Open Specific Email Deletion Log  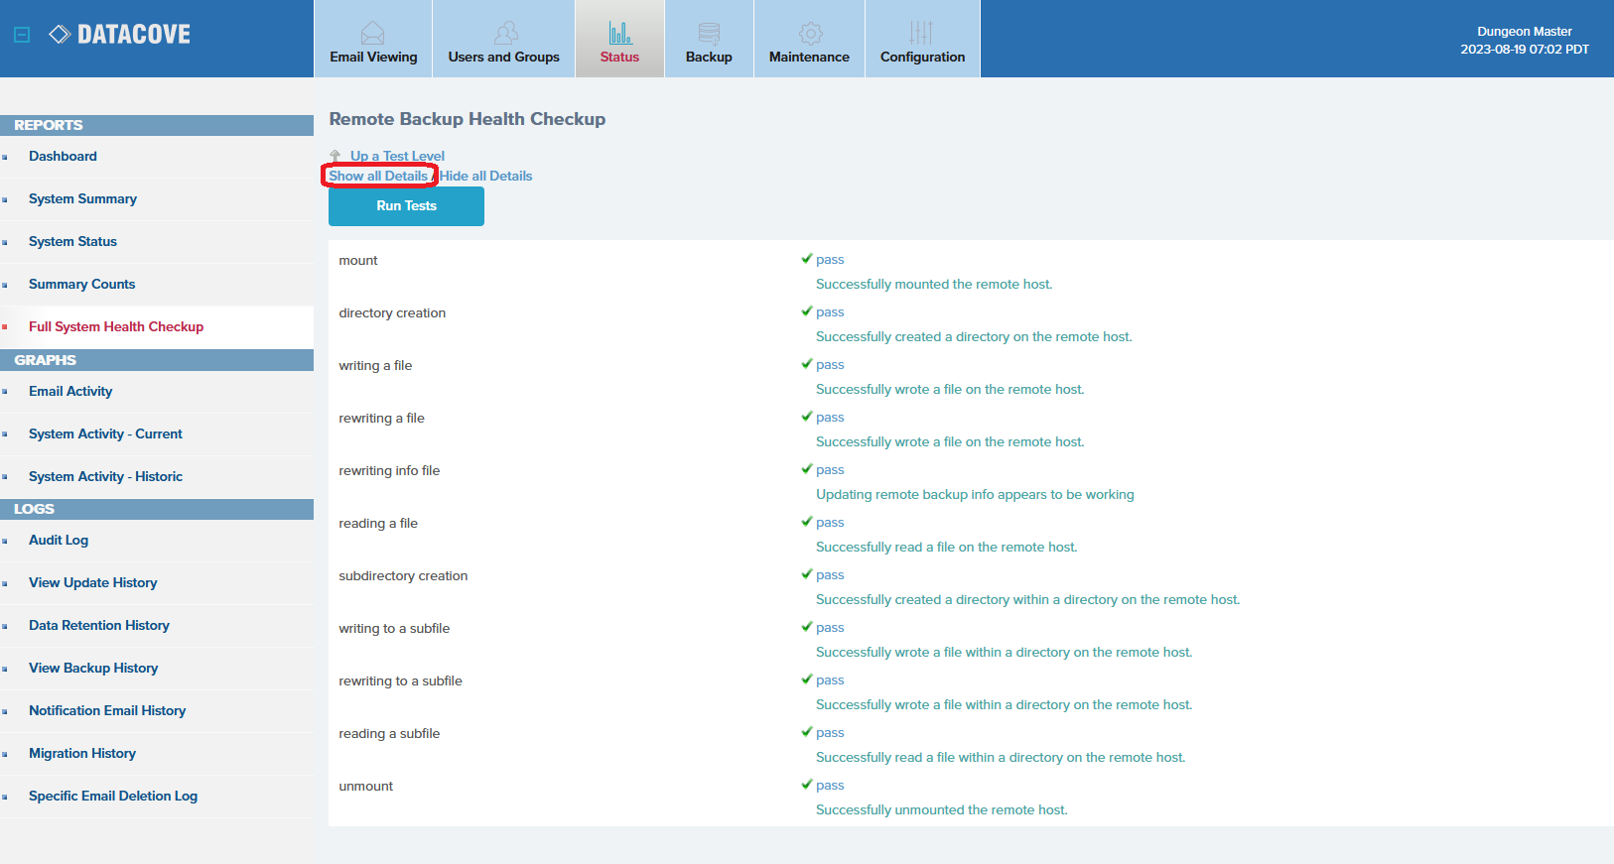click(113, 797)
